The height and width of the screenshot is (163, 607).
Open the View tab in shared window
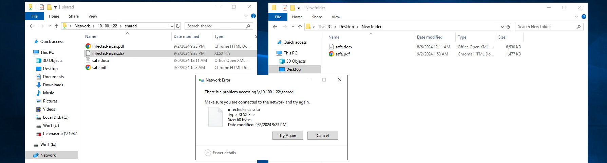(93, 16)
